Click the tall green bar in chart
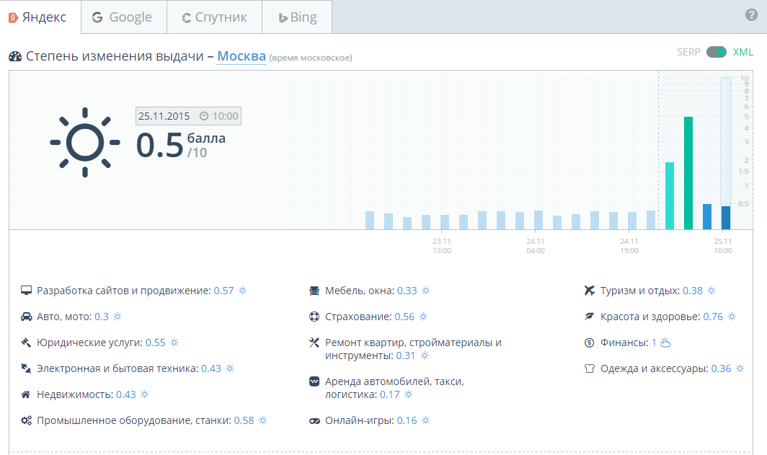The height and width of the screenshot is (455, 767). (x=688, y=173)
